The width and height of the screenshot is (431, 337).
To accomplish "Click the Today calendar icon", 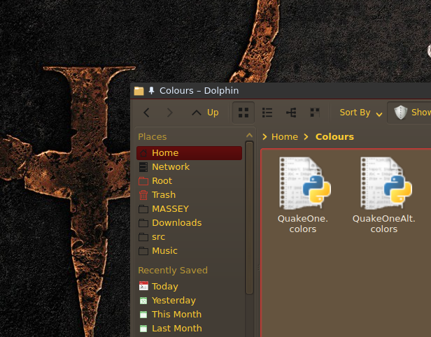I will tap(143, 286).
